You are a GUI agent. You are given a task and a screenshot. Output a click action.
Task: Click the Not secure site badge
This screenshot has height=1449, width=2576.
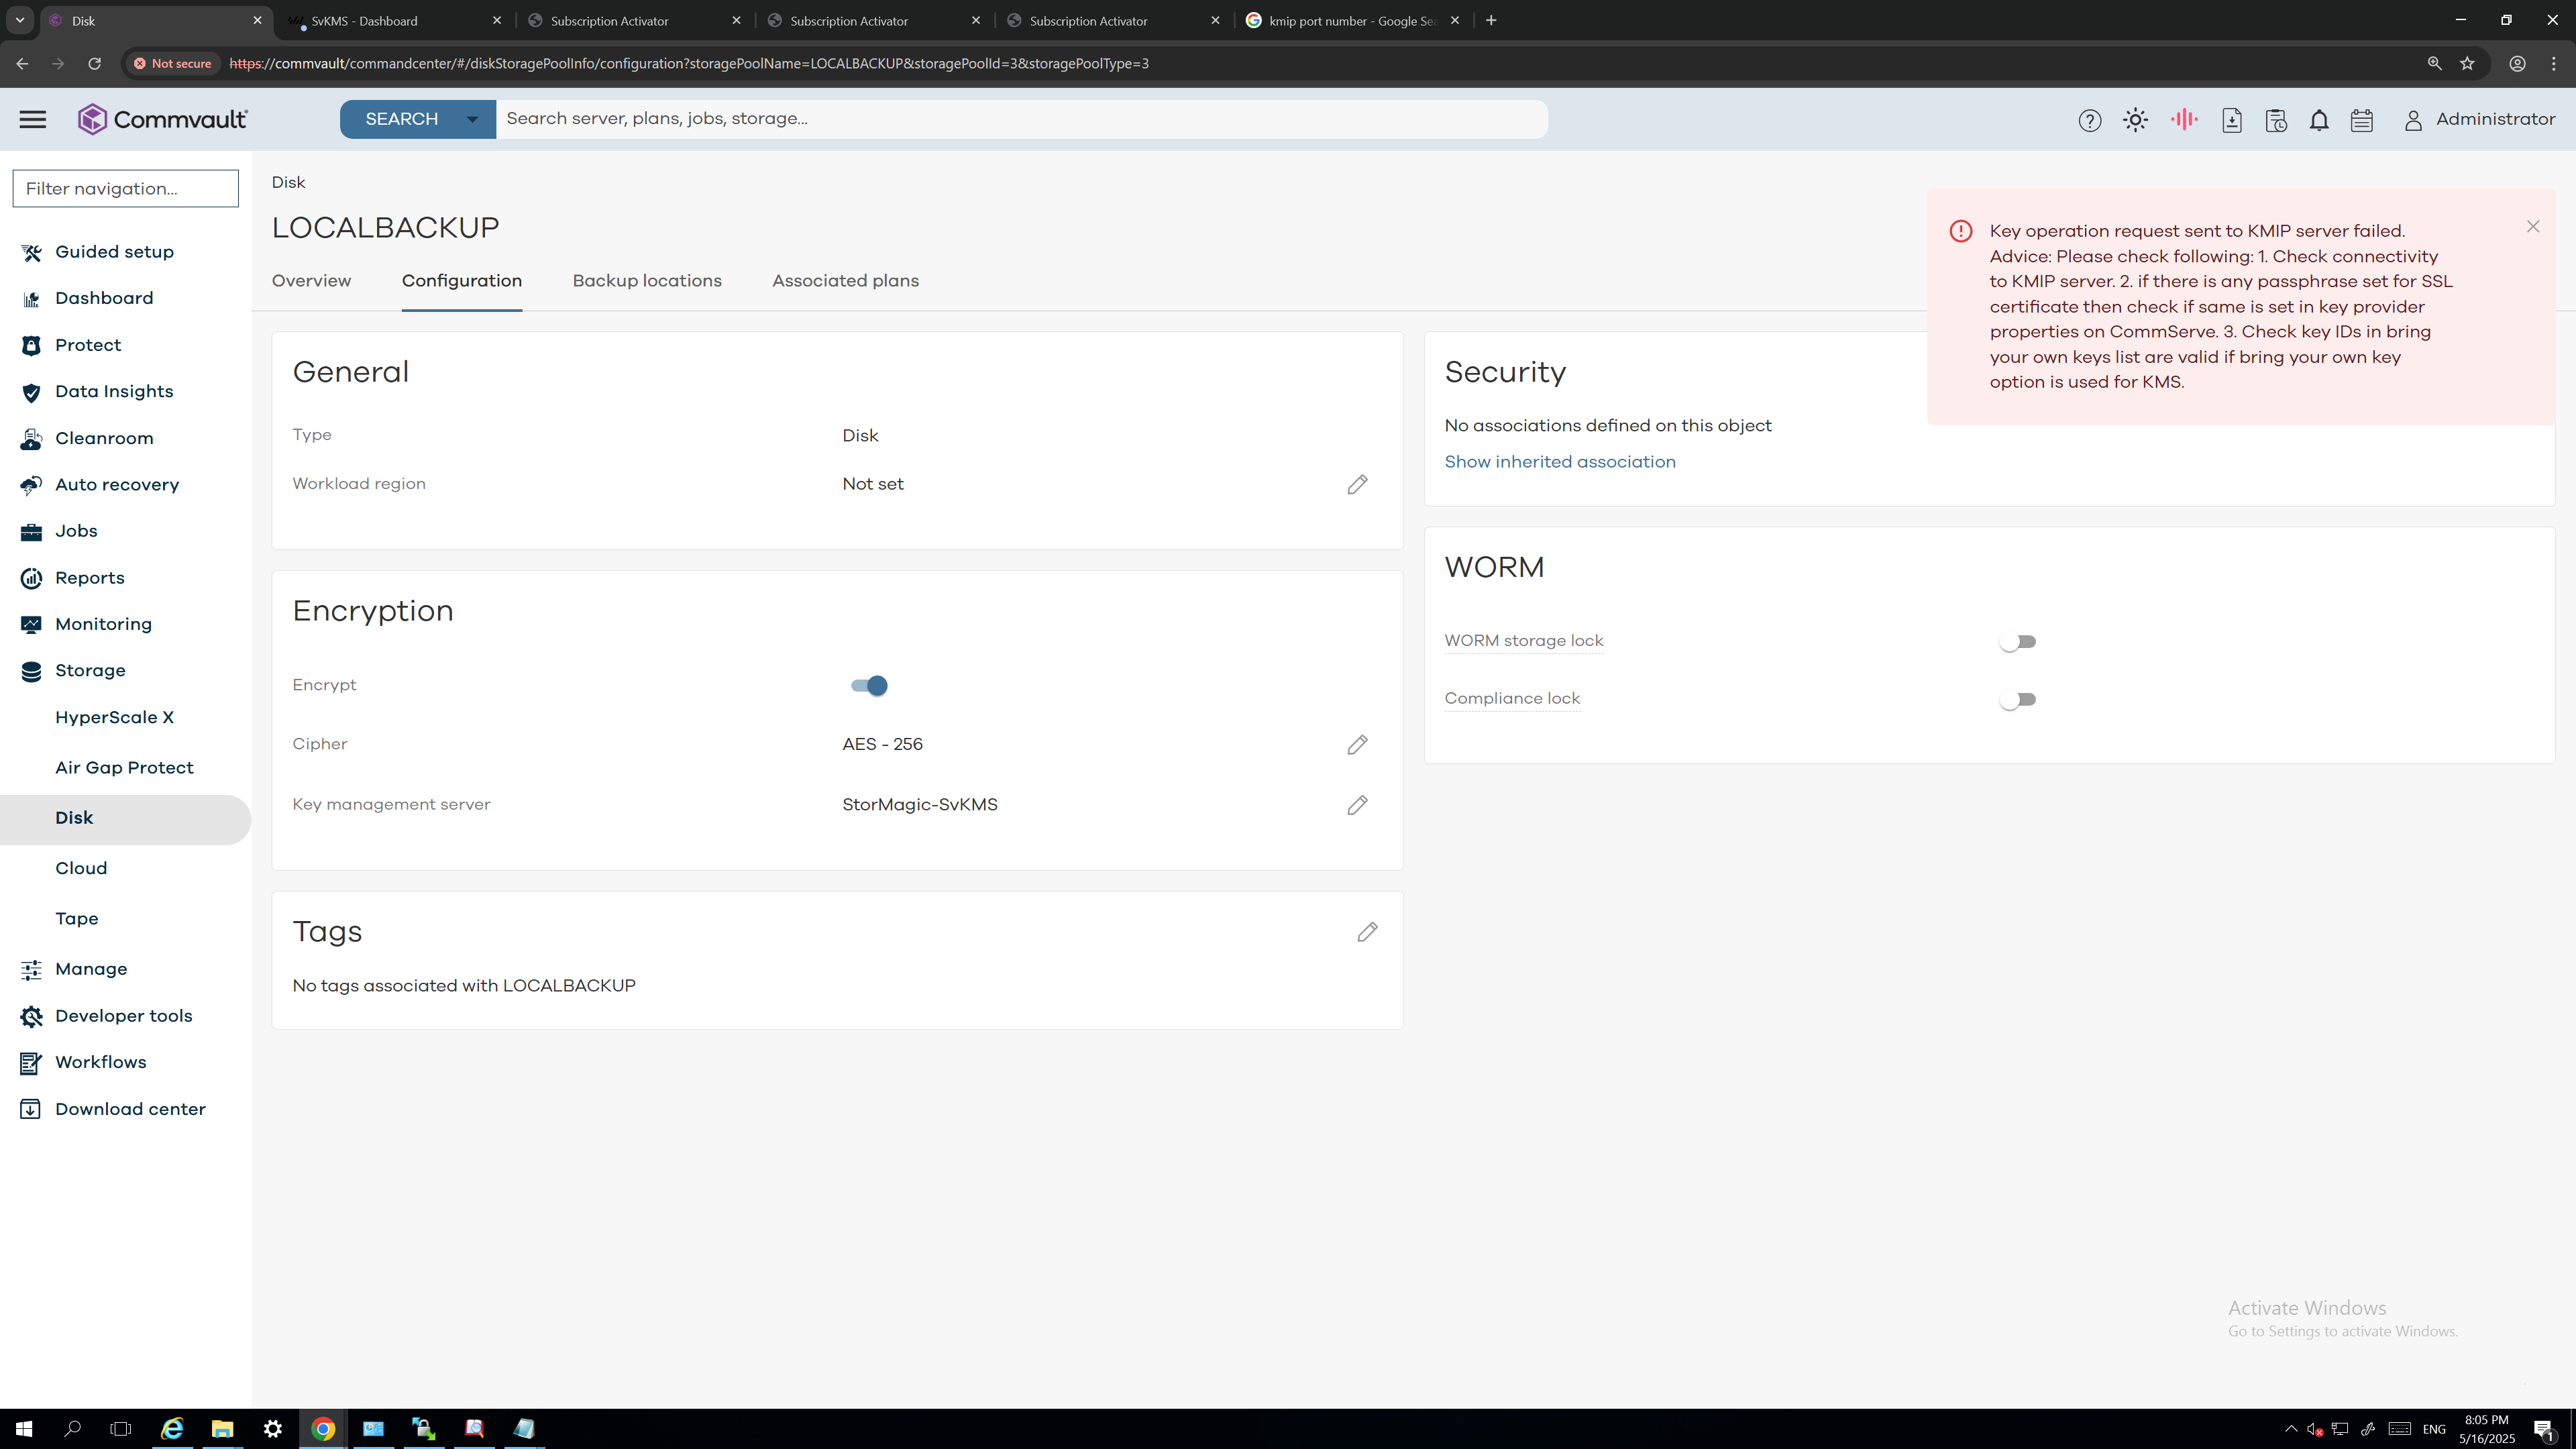coord(173,63)
